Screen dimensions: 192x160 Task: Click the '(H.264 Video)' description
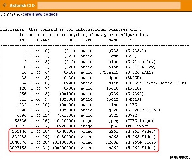pos(140,148)
